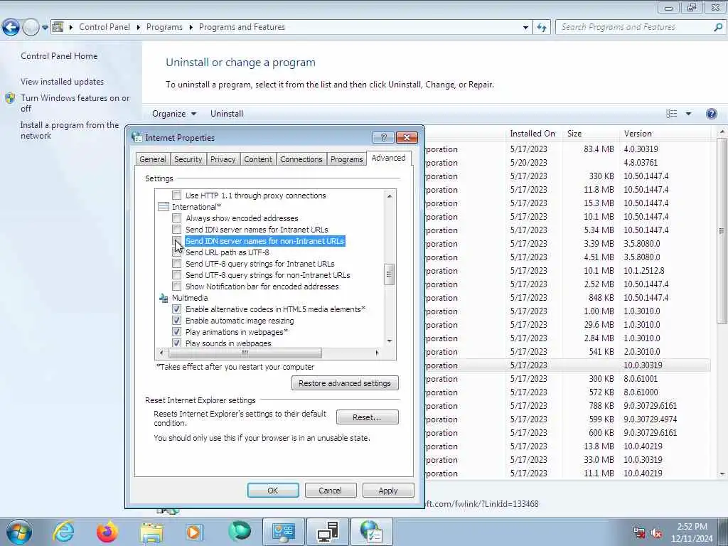728x546 pixels.
Task: Uncheck Enable alternative codecs in HTML5 media
Action: (177, 309)
